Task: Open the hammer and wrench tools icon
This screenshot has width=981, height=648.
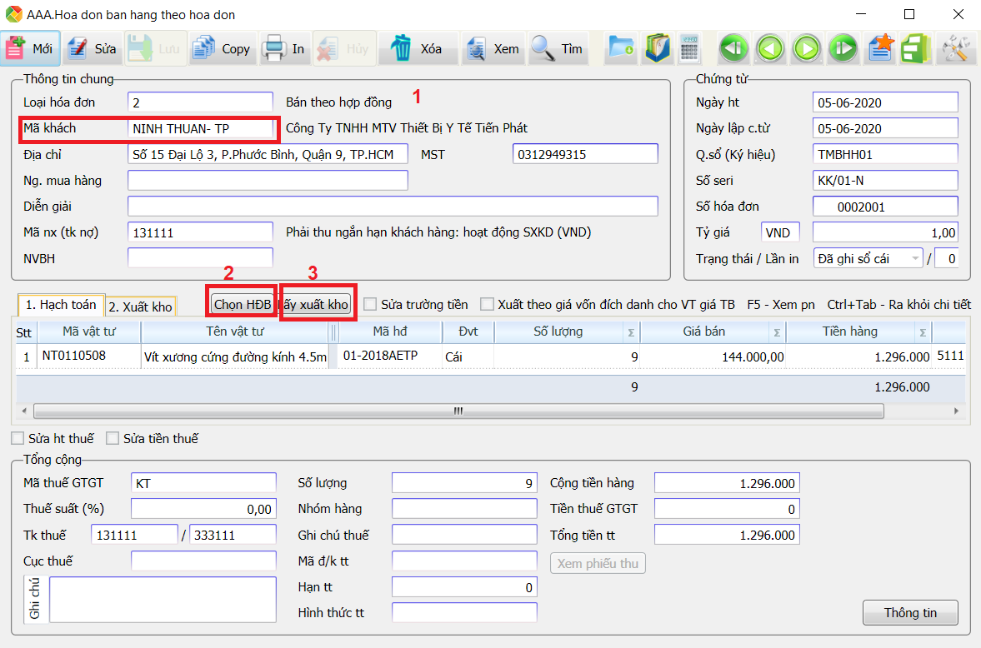Action: coord(953,48)
